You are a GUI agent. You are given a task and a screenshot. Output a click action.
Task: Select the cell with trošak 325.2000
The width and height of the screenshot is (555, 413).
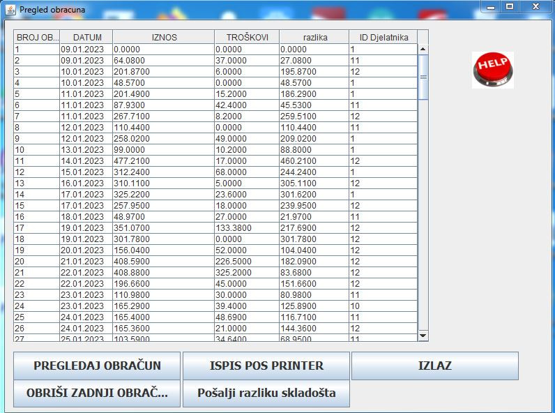point(247,273)
